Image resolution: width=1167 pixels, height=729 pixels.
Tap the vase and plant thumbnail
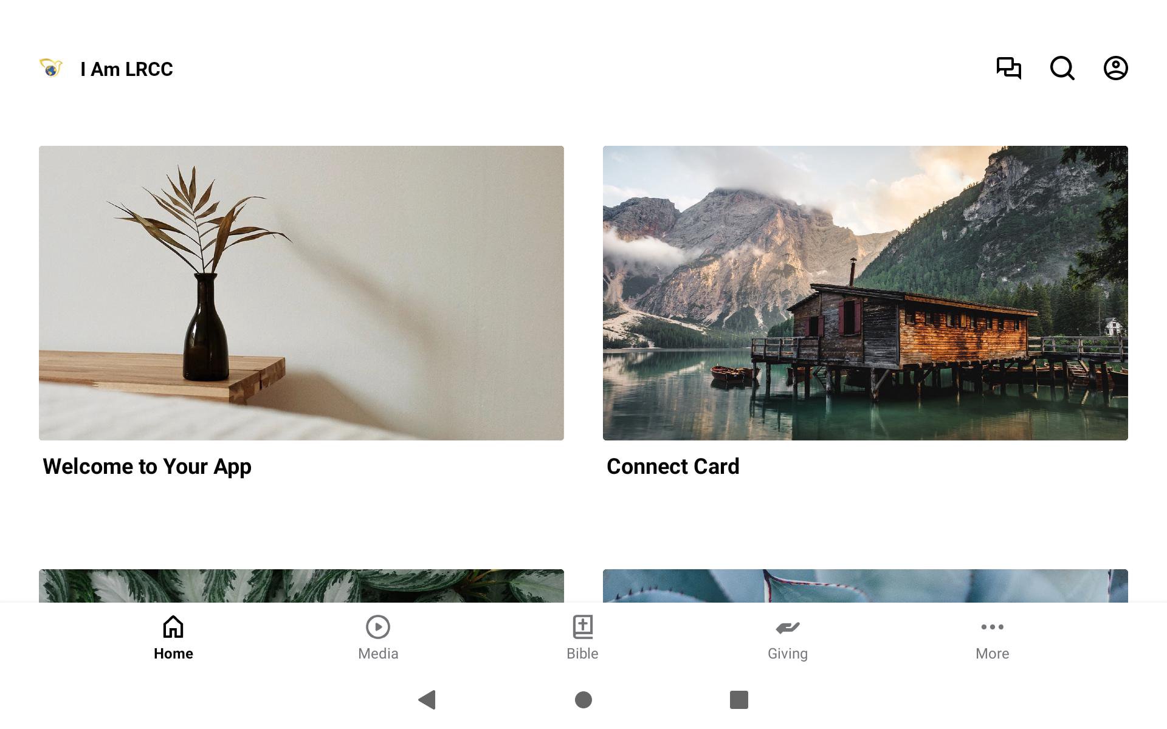pos(301,293)
